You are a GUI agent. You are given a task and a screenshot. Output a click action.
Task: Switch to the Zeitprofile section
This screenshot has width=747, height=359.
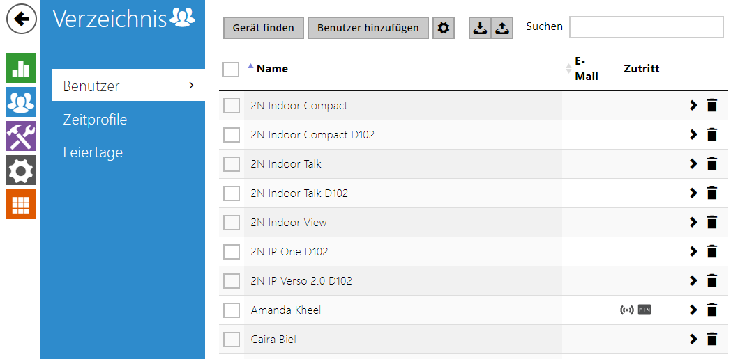click(x=95, y=120)
